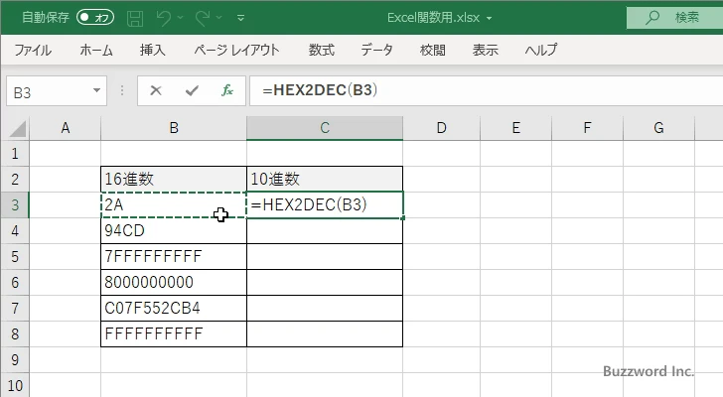
Task: Select column E header
Action: (516, 128)
